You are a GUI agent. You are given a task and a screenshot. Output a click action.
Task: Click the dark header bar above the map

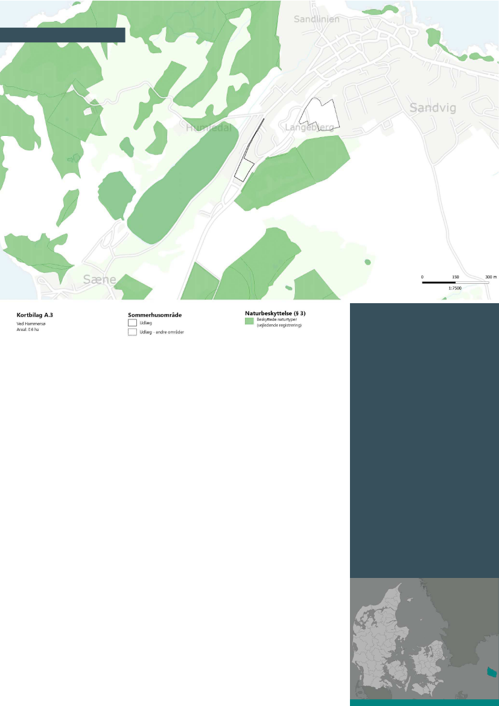tap(62, 34)
